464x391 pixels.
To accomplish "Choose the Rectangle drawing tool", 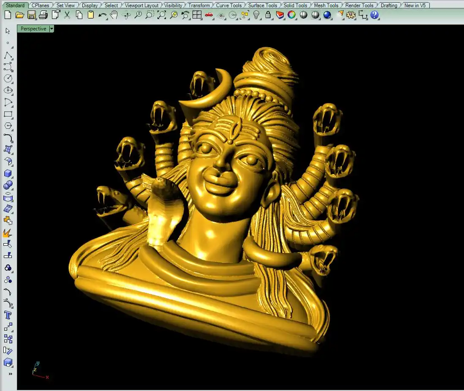I will pos(8,114).
